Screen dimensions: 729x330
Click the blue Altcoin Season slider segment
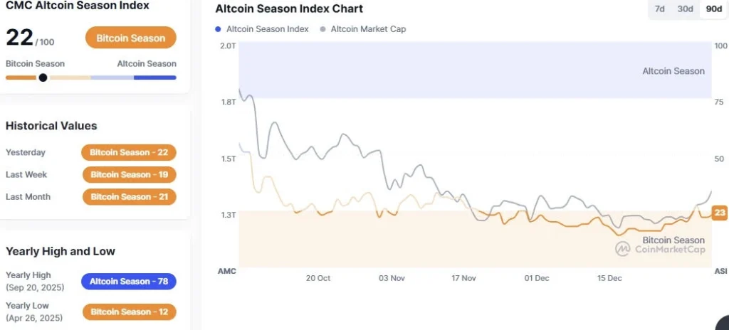click(154, 78)
